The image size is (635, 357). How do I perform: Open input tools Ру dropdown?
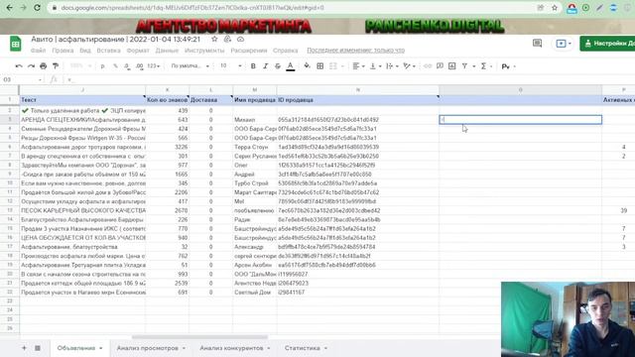click(508, 66)
